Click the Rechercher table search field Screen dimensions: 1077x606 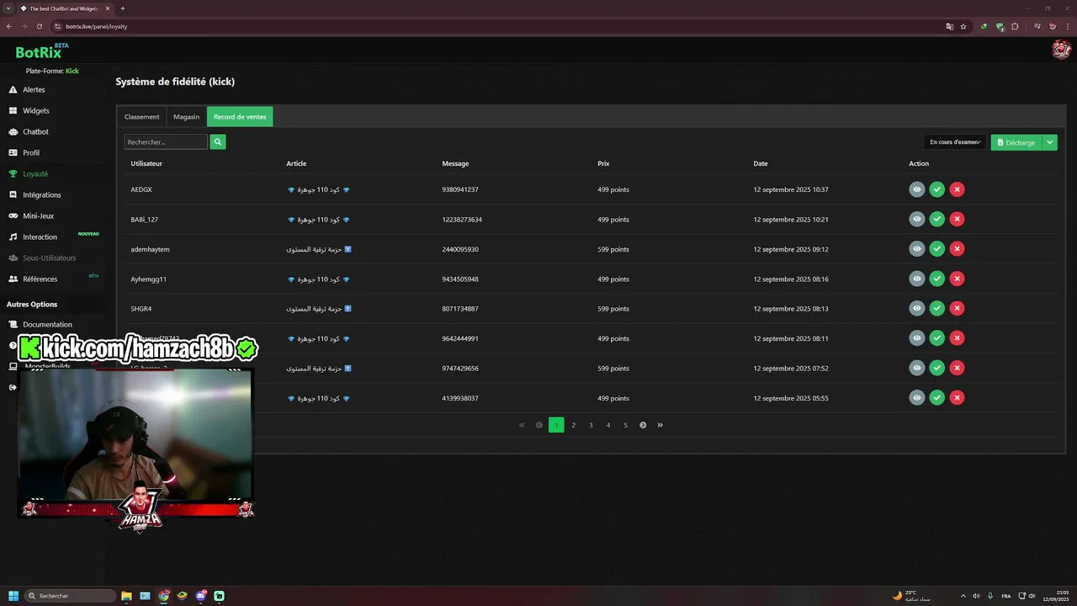(x=166, y=142)
